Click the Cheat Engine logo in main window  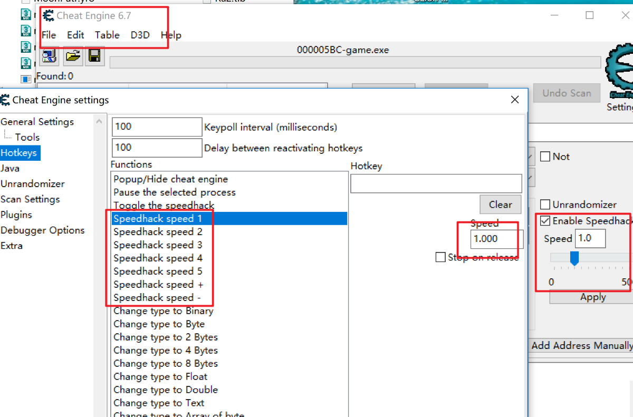click(619, 71)
